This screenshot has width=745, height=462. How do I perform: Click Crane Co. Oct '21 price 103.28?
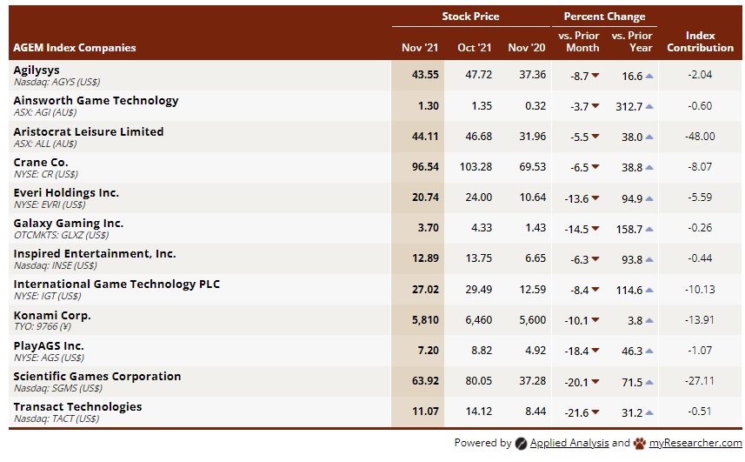coord(476,167)
